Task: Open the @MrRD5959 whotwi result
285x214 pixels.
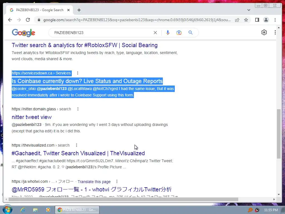Action: [x=91, y=189]
